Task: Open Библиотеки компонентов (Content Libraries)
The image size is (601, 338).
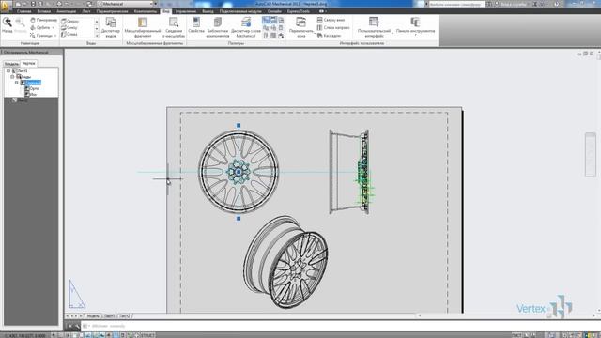Action: pyautogui.click(x=217, y=27)
